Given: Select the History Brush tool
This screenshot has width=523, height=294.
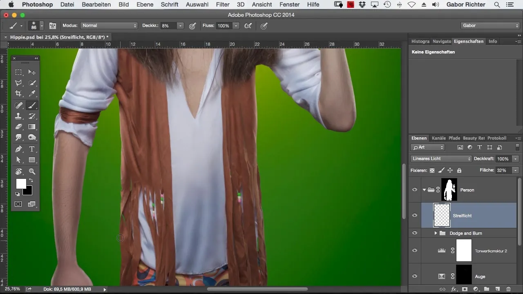Looking at the screenshot, I should [32, 116].
